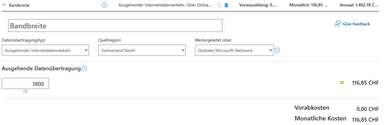The image size is (385, 125).
Task: Click the 116,85 CHF result beside equals sign
Action: pyautogui.click(x=365, y=83)
